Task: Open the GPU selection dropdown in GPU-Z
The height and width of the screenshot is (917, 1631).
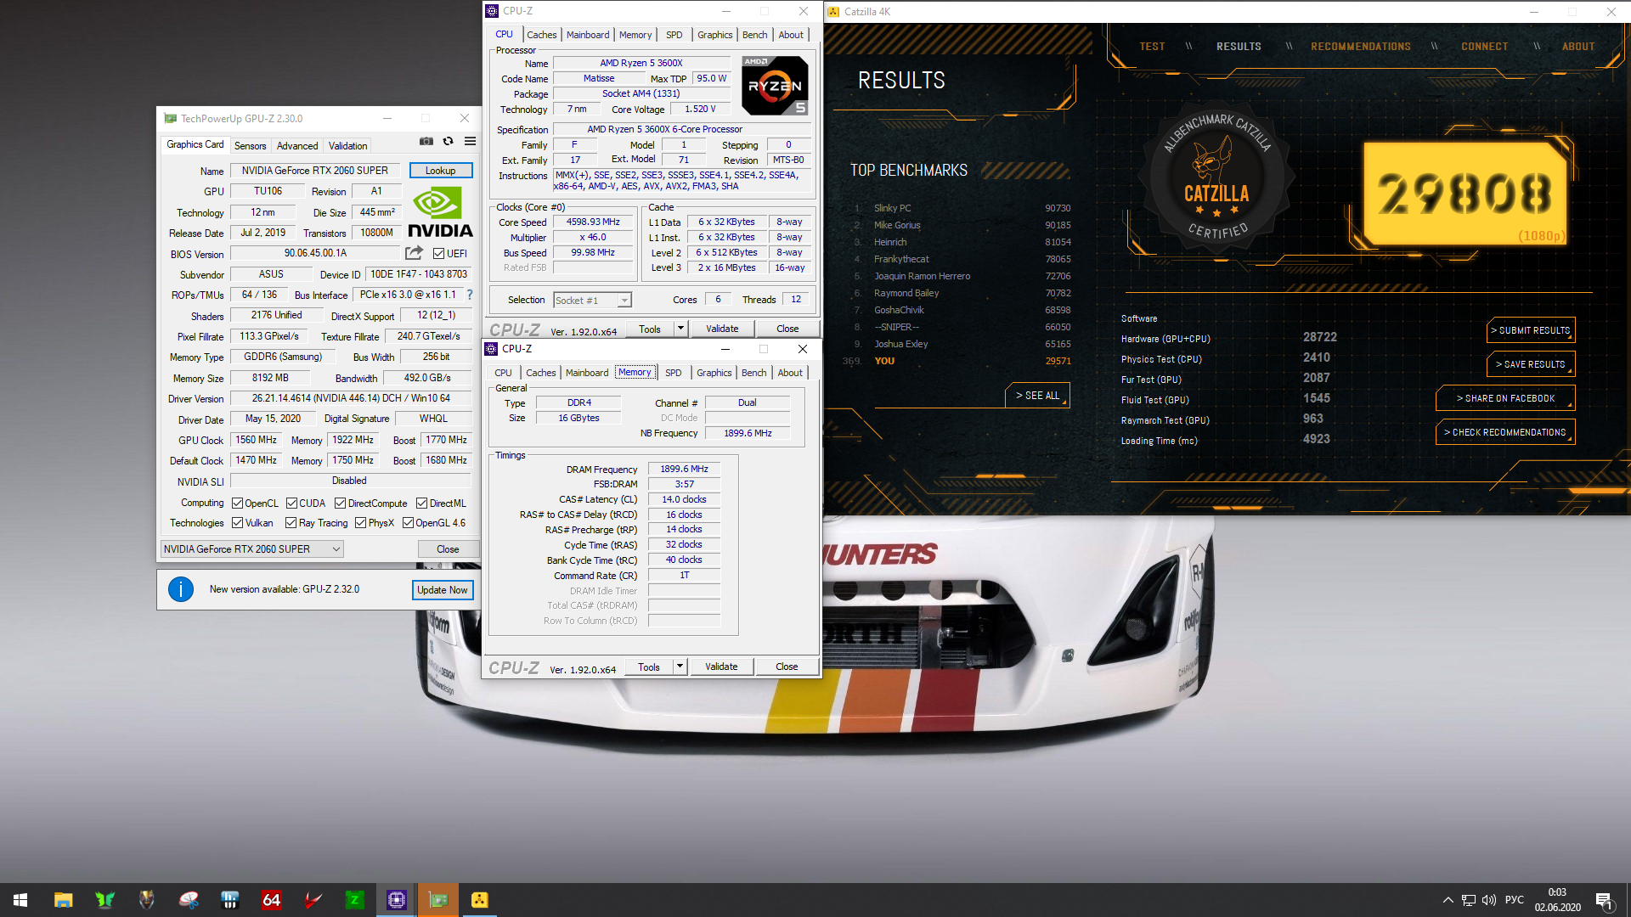Action: pyautogui.click(x=252, y=549)
